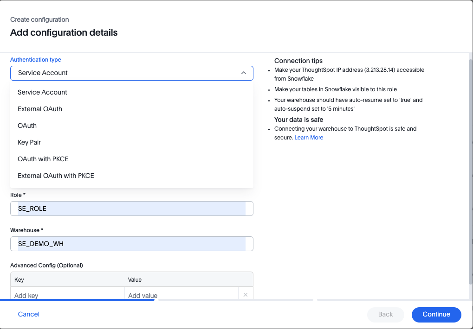Click the Value column header

tap(135, 279)
